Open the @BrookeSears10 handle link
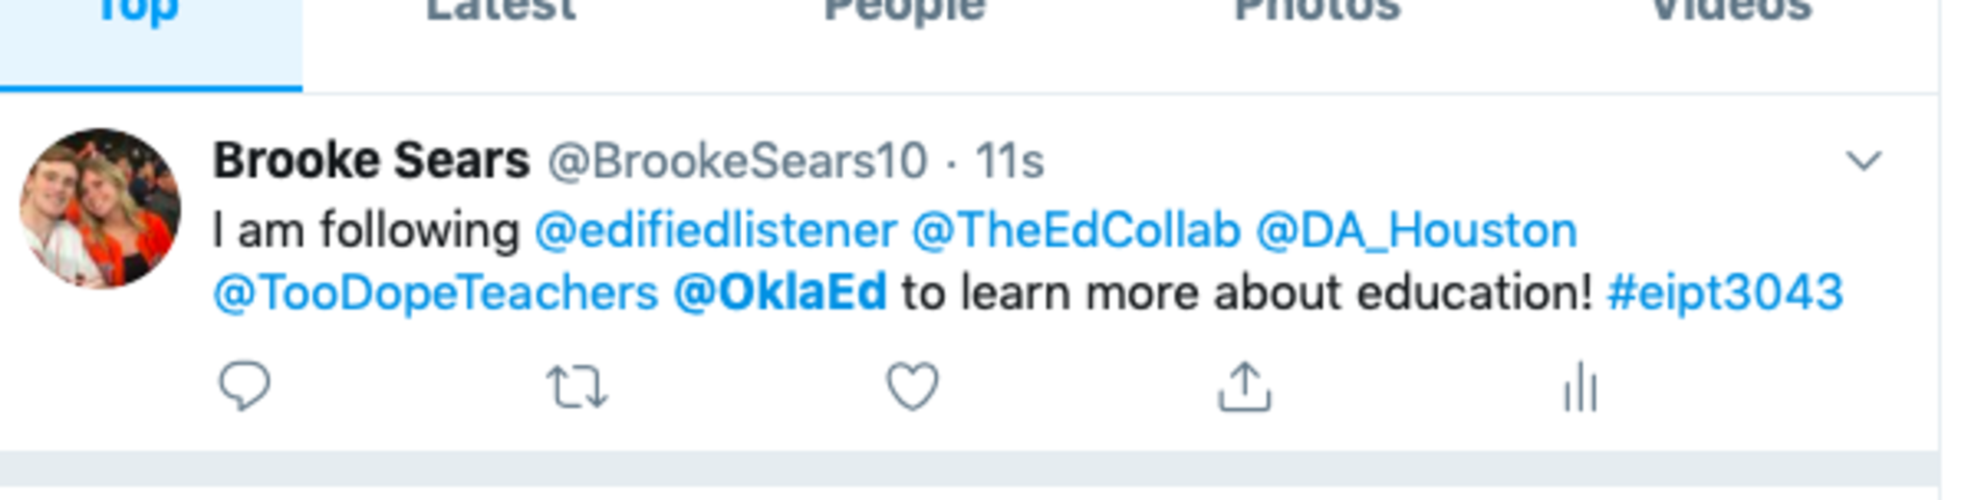Image resolution: width=1971 pixels, height=500 pixels. [737, 162]
